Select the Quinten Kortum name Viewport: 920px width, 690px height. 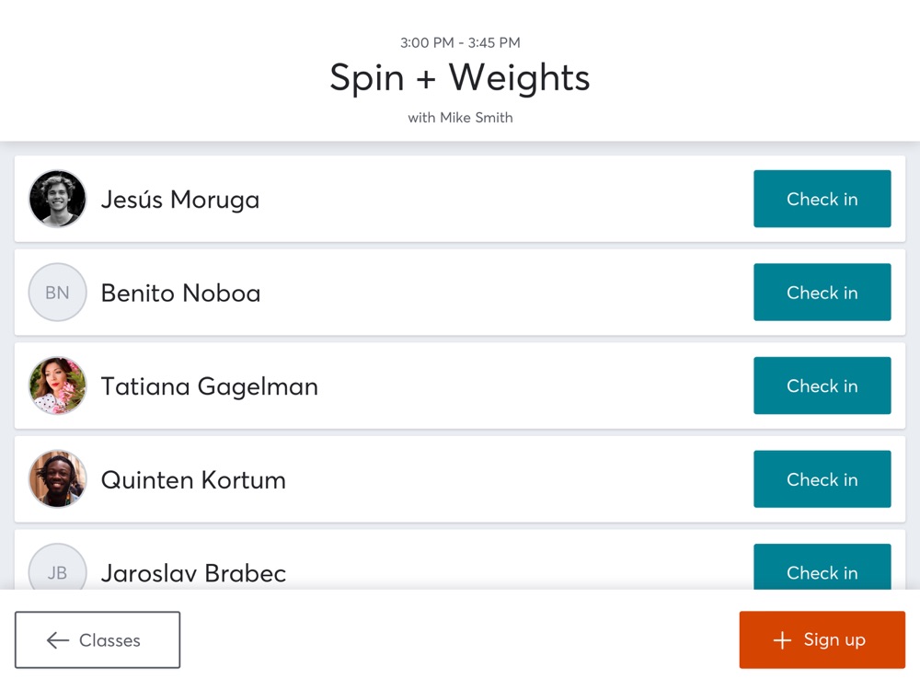[x=193, y=480]
